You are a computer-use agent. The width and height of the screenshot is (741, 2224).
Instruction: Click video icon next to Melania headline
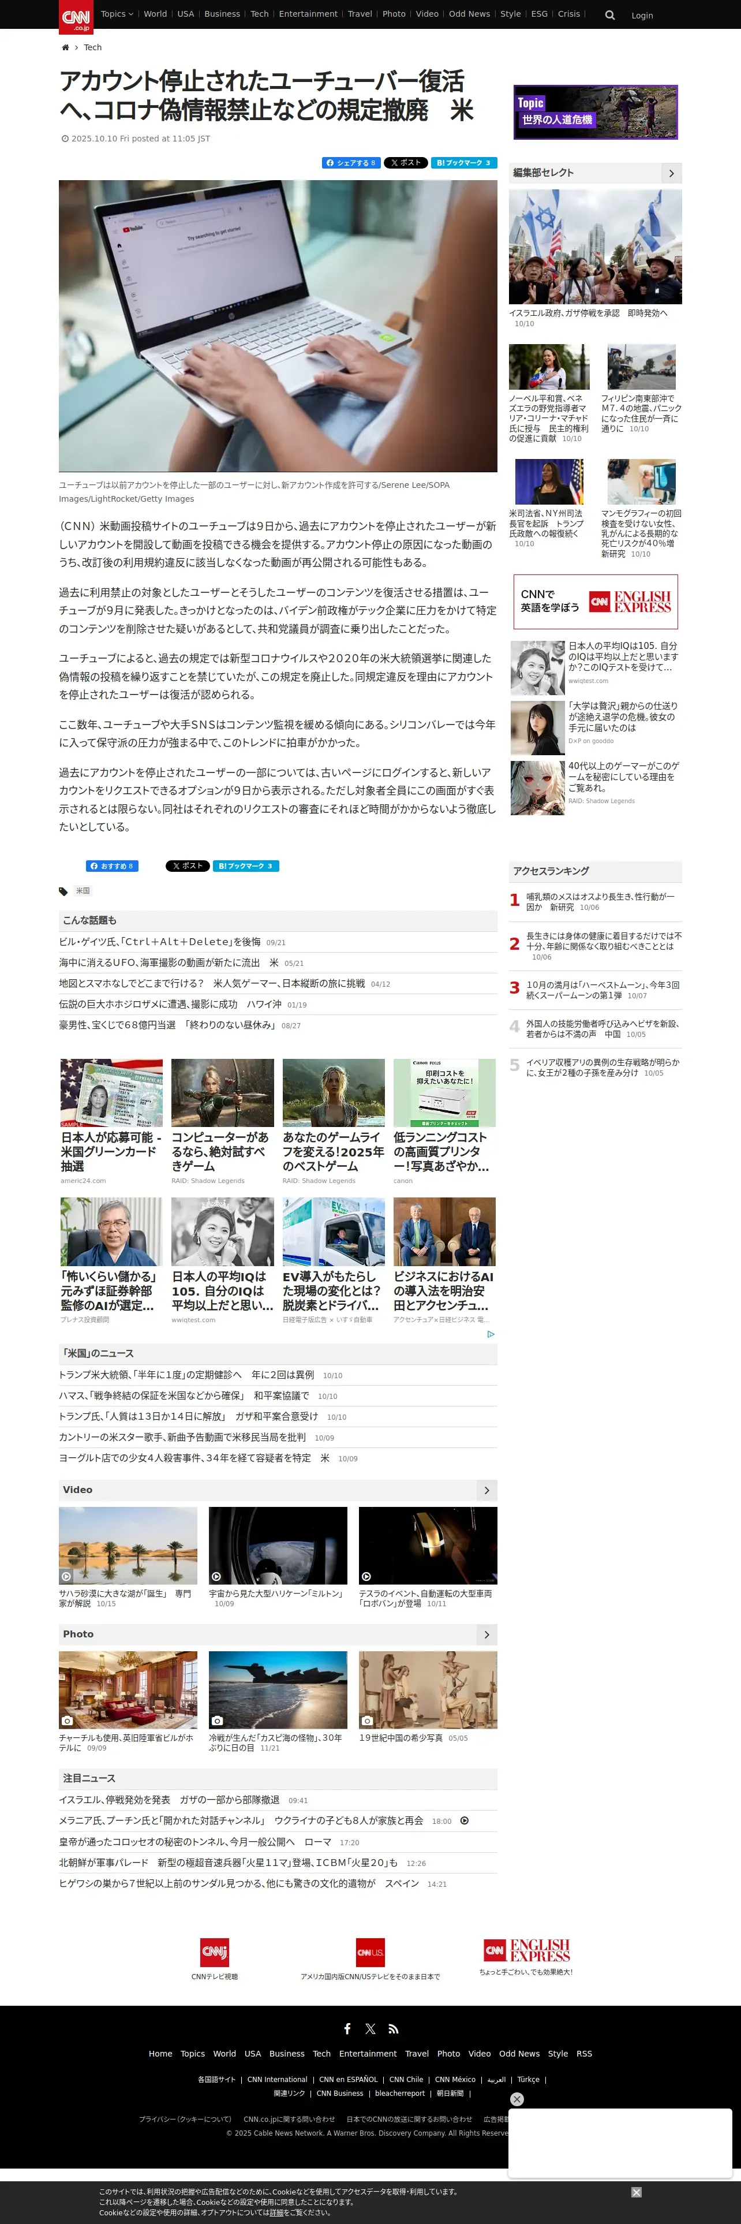point(464,1821)
